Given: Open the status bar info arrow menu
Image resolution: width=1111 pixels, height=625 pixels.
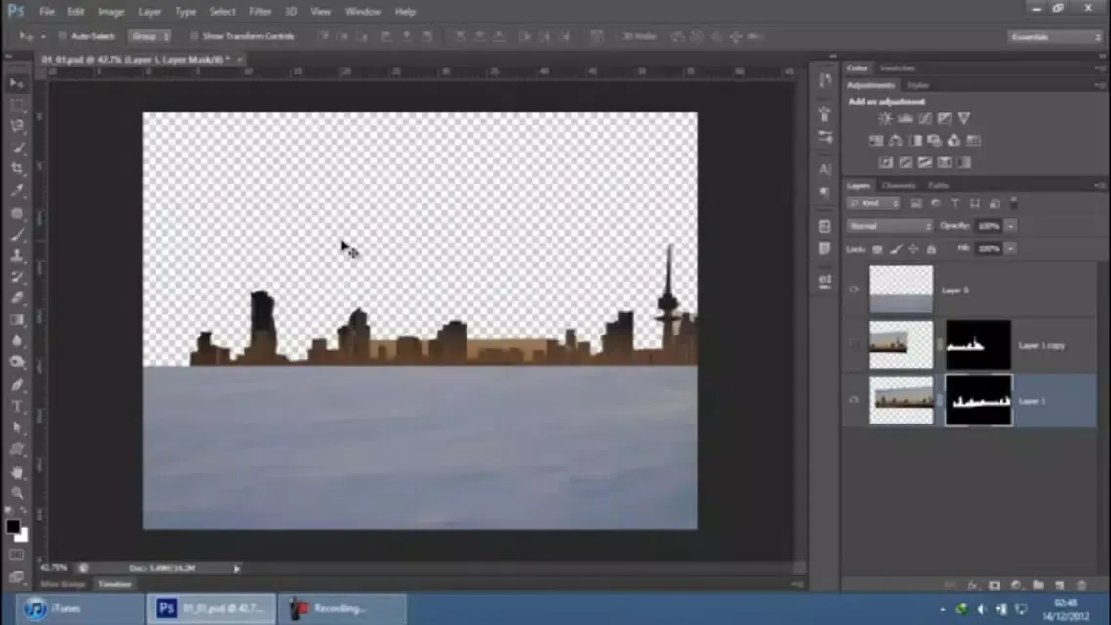Looking at the screenshot, I should pos(237,568).
